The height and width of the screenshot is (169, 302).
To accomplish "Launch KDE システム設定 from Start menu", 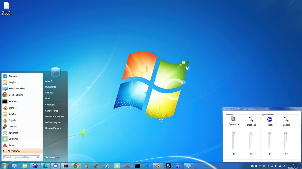I will point(22,89).
